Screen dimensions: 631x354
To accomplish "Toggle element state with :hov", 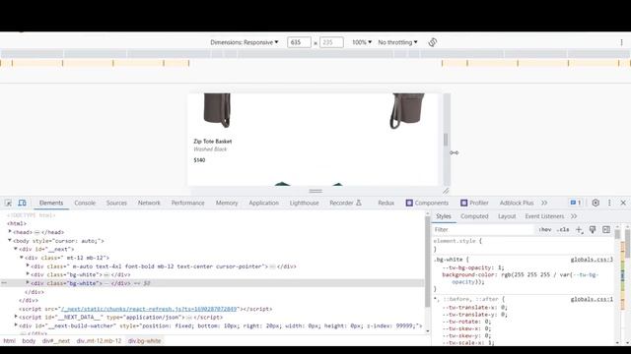I will (x=545, y=229).
